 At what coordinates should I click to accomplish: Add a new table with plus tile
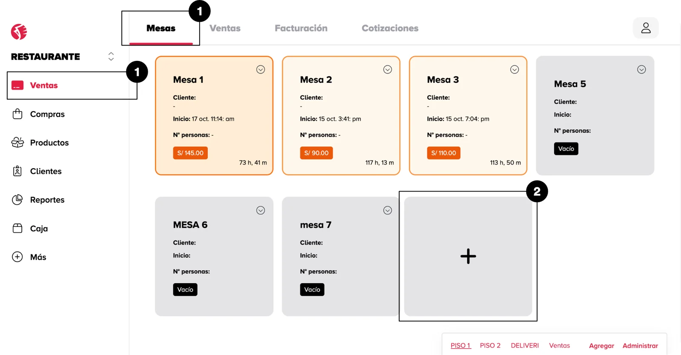[x=468, y=256]
